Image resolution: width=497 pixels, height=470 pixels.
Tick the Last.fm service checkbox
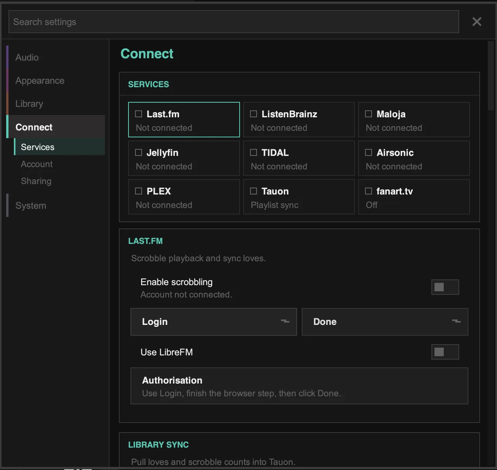(x=139, y=114)
